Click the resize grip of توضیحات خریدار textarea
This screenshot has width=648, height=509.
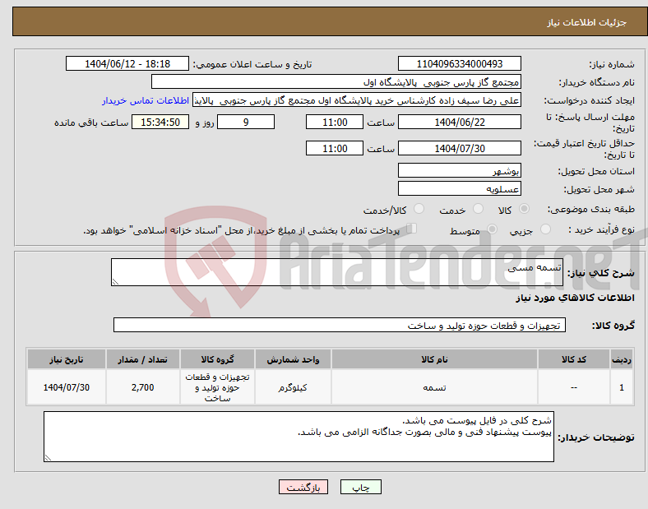click(48, 458)
